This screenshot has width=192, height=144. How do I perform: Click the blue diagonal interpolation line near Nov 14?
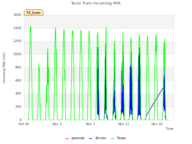click(154, 102)
